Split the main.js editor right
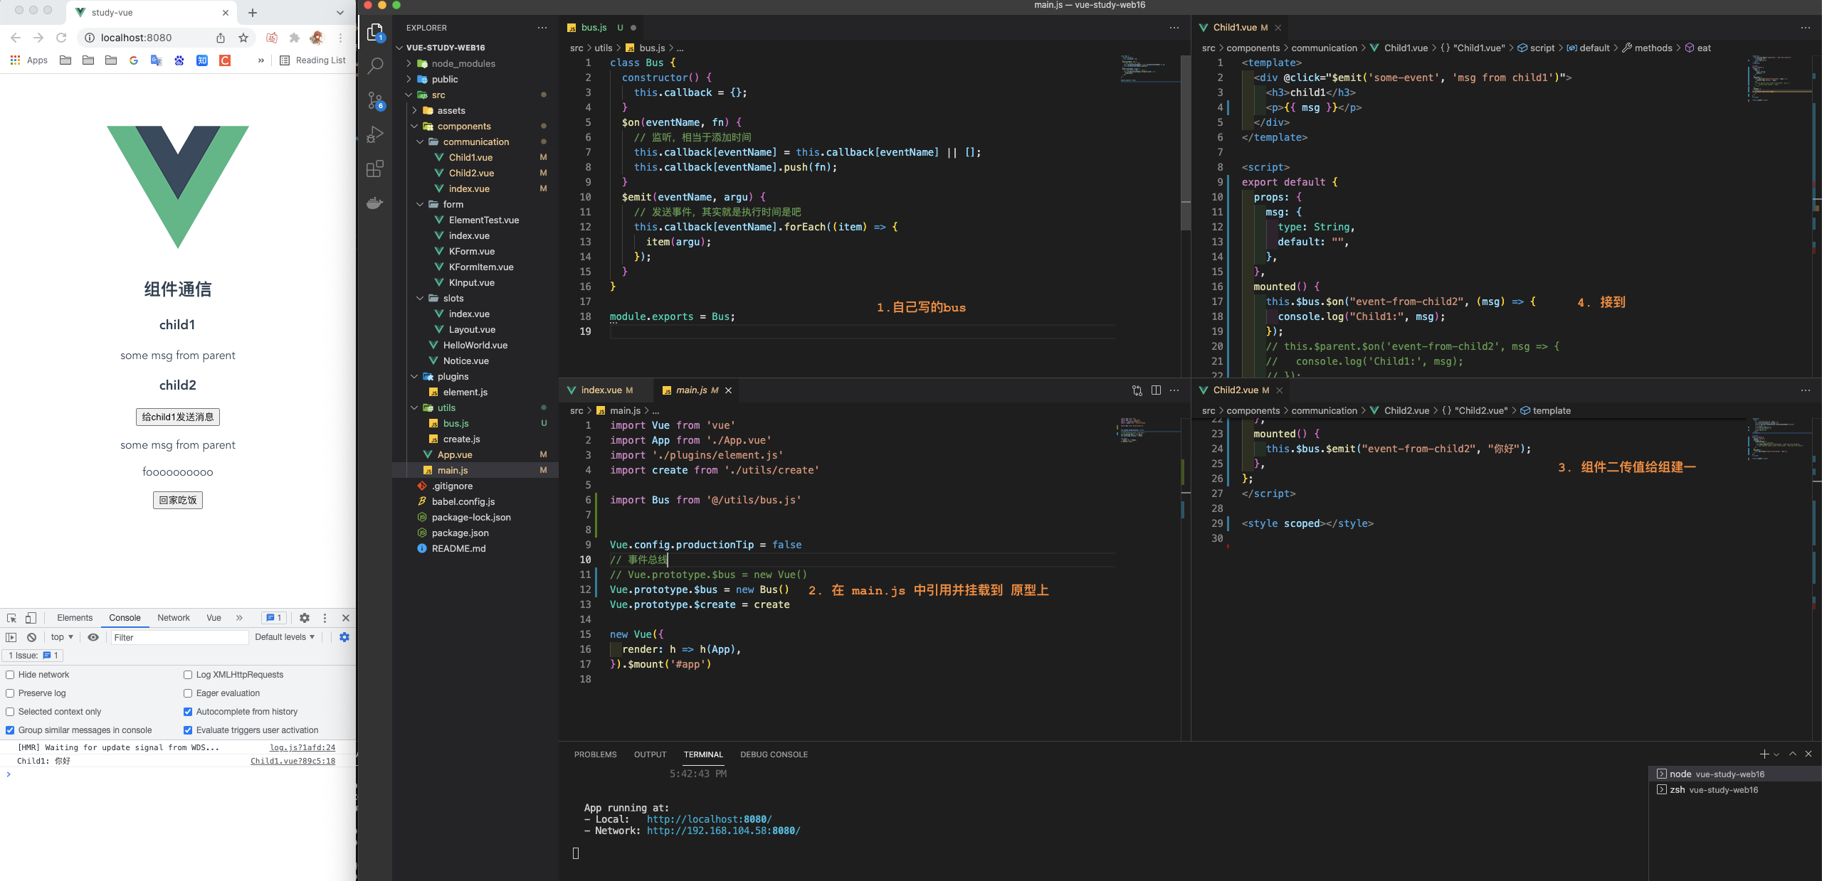Screen dimensions: 1822x881 pos(1156,390)
